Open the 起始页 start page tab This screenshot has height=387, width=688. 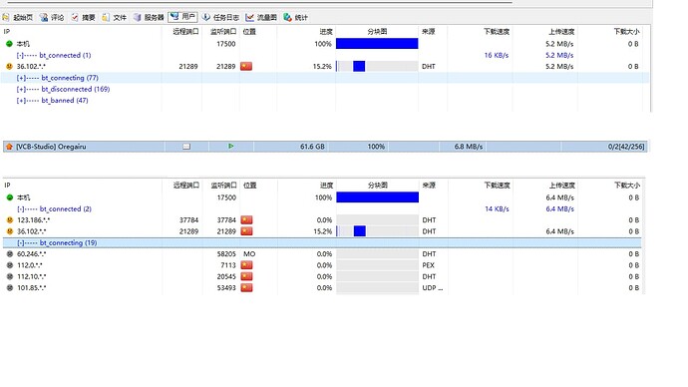18,17
